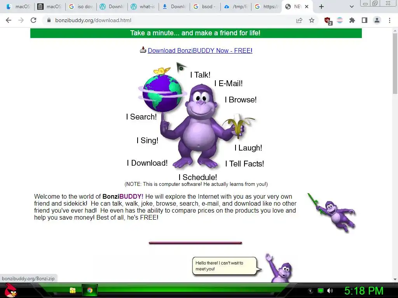Click the NOTE about computer software
This screenshot has height=298, width=398.
pos(196,184)
